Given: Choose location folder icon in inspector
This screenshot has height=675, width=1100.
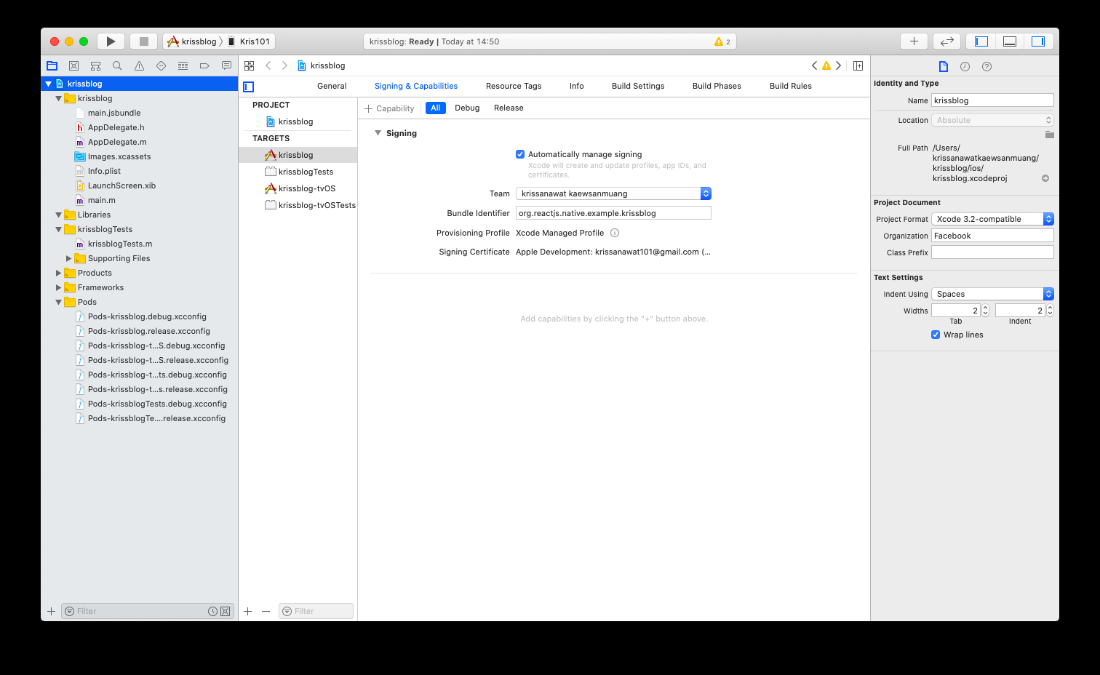Looking at the screenshot, I should click(x=1049, y=135).
